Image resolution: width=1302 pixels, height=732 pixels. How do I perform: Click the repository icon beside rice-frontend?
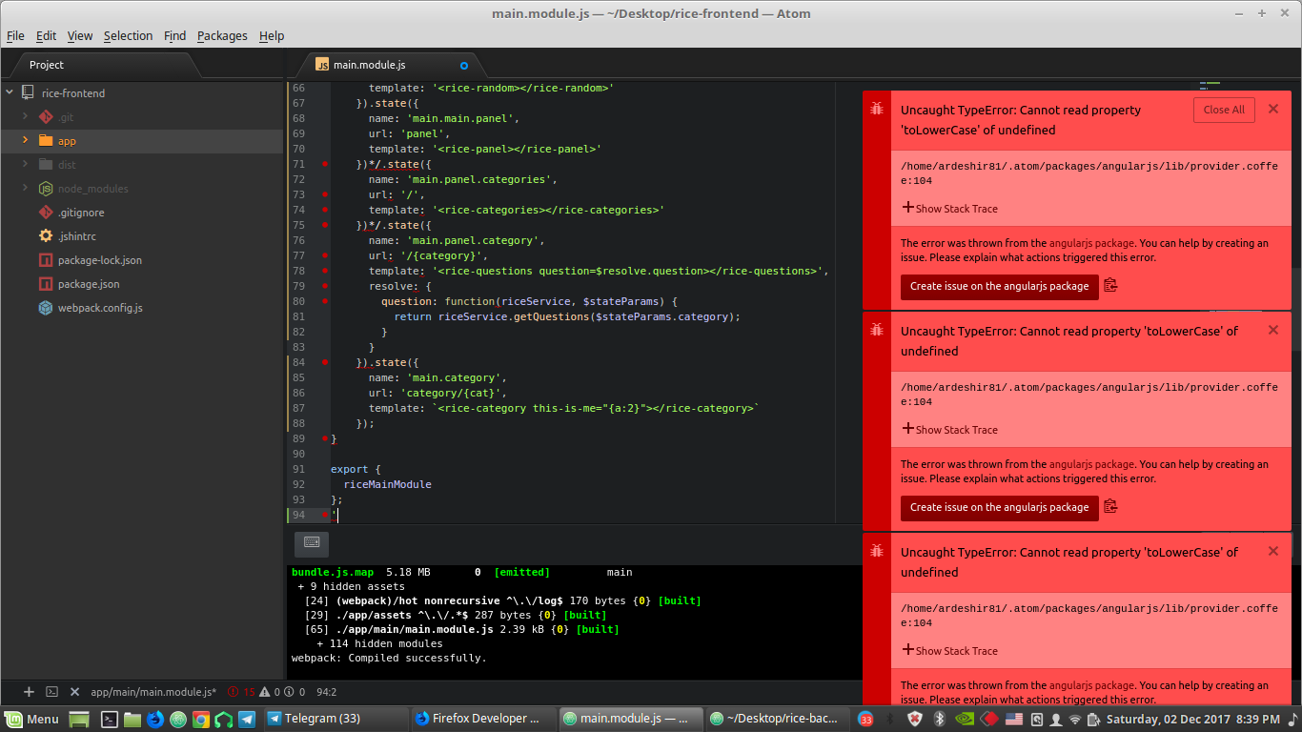29,93
